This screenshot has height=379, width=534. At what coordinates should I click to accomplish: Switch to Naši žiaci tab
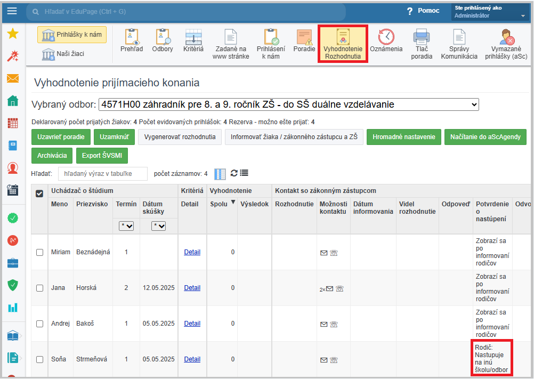[63, 54]
